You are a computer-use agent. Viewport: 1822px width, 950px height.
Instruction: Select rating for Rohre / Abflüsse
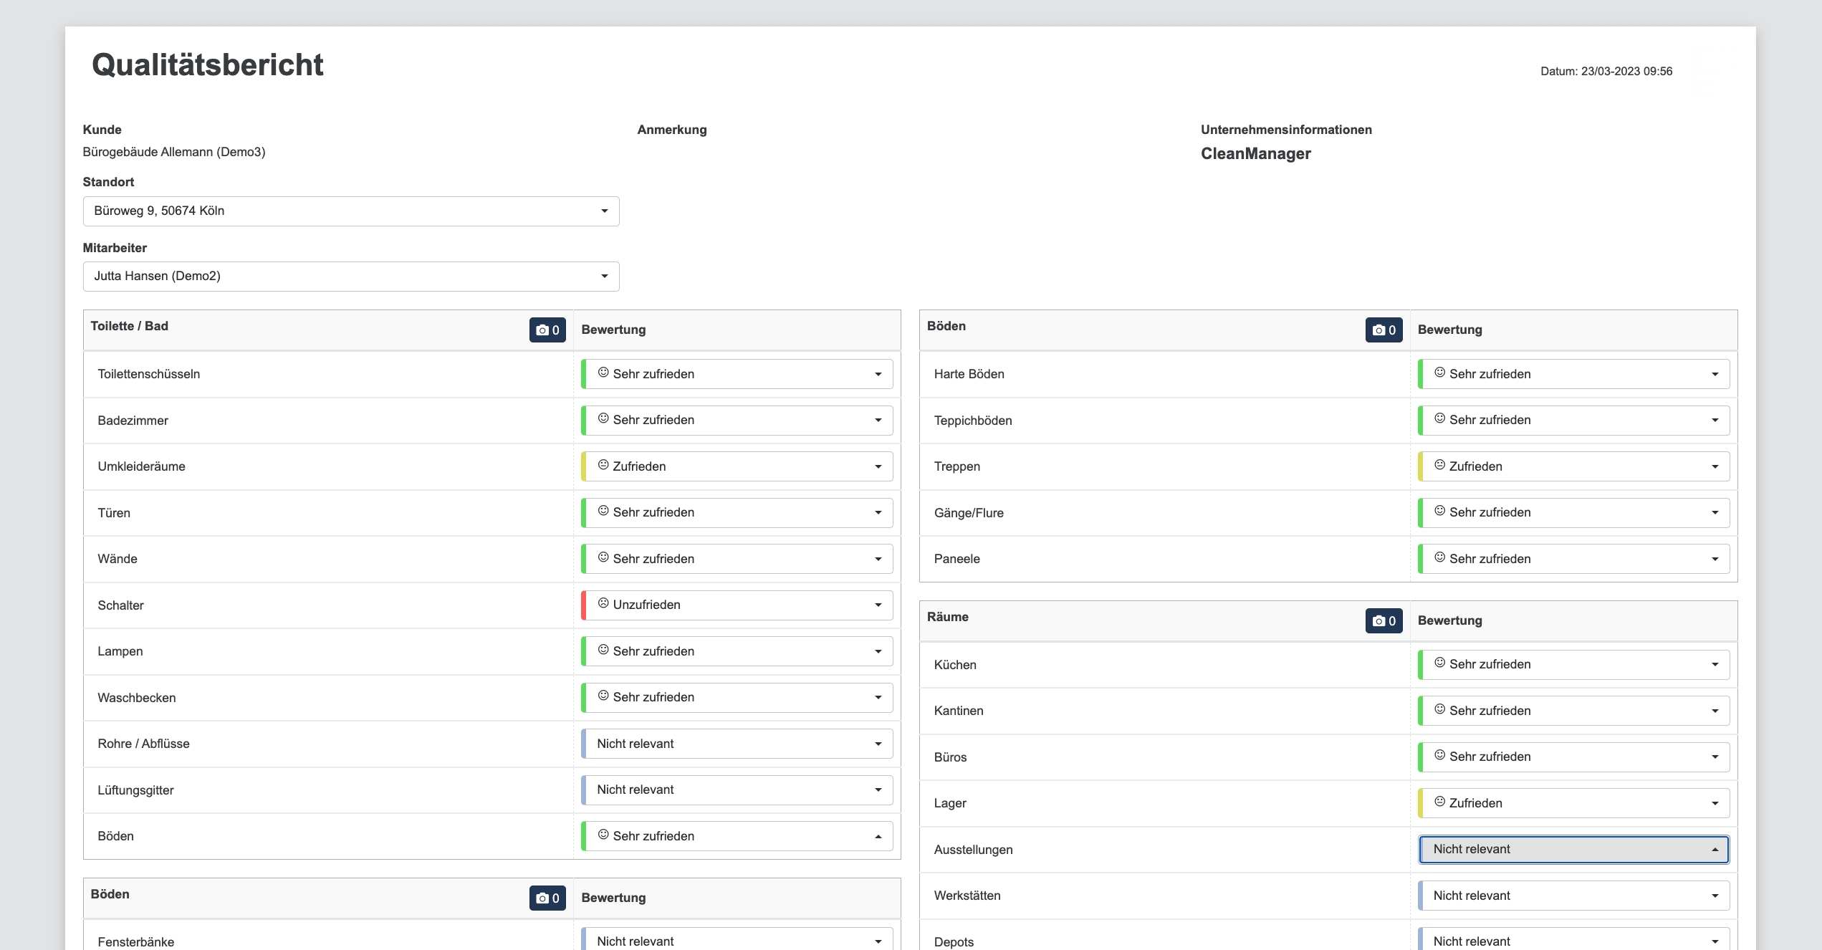point(738,744)
